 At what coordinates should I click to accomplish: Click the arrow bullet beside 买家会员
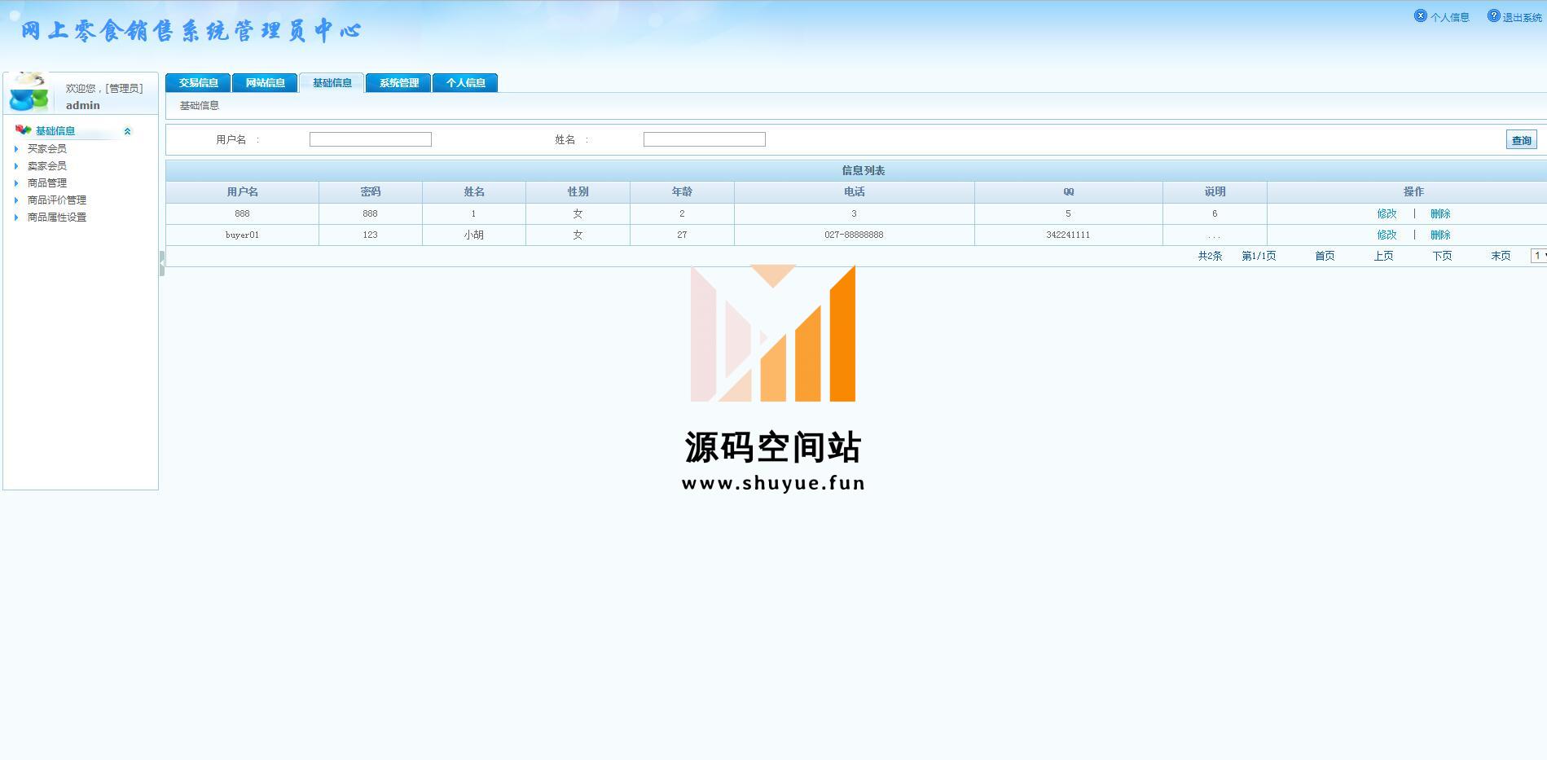tap(16, 149)
